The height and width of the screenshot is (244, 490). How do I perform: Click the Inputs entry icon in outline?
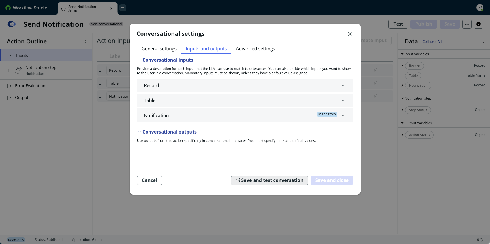(x=10, y=56)
